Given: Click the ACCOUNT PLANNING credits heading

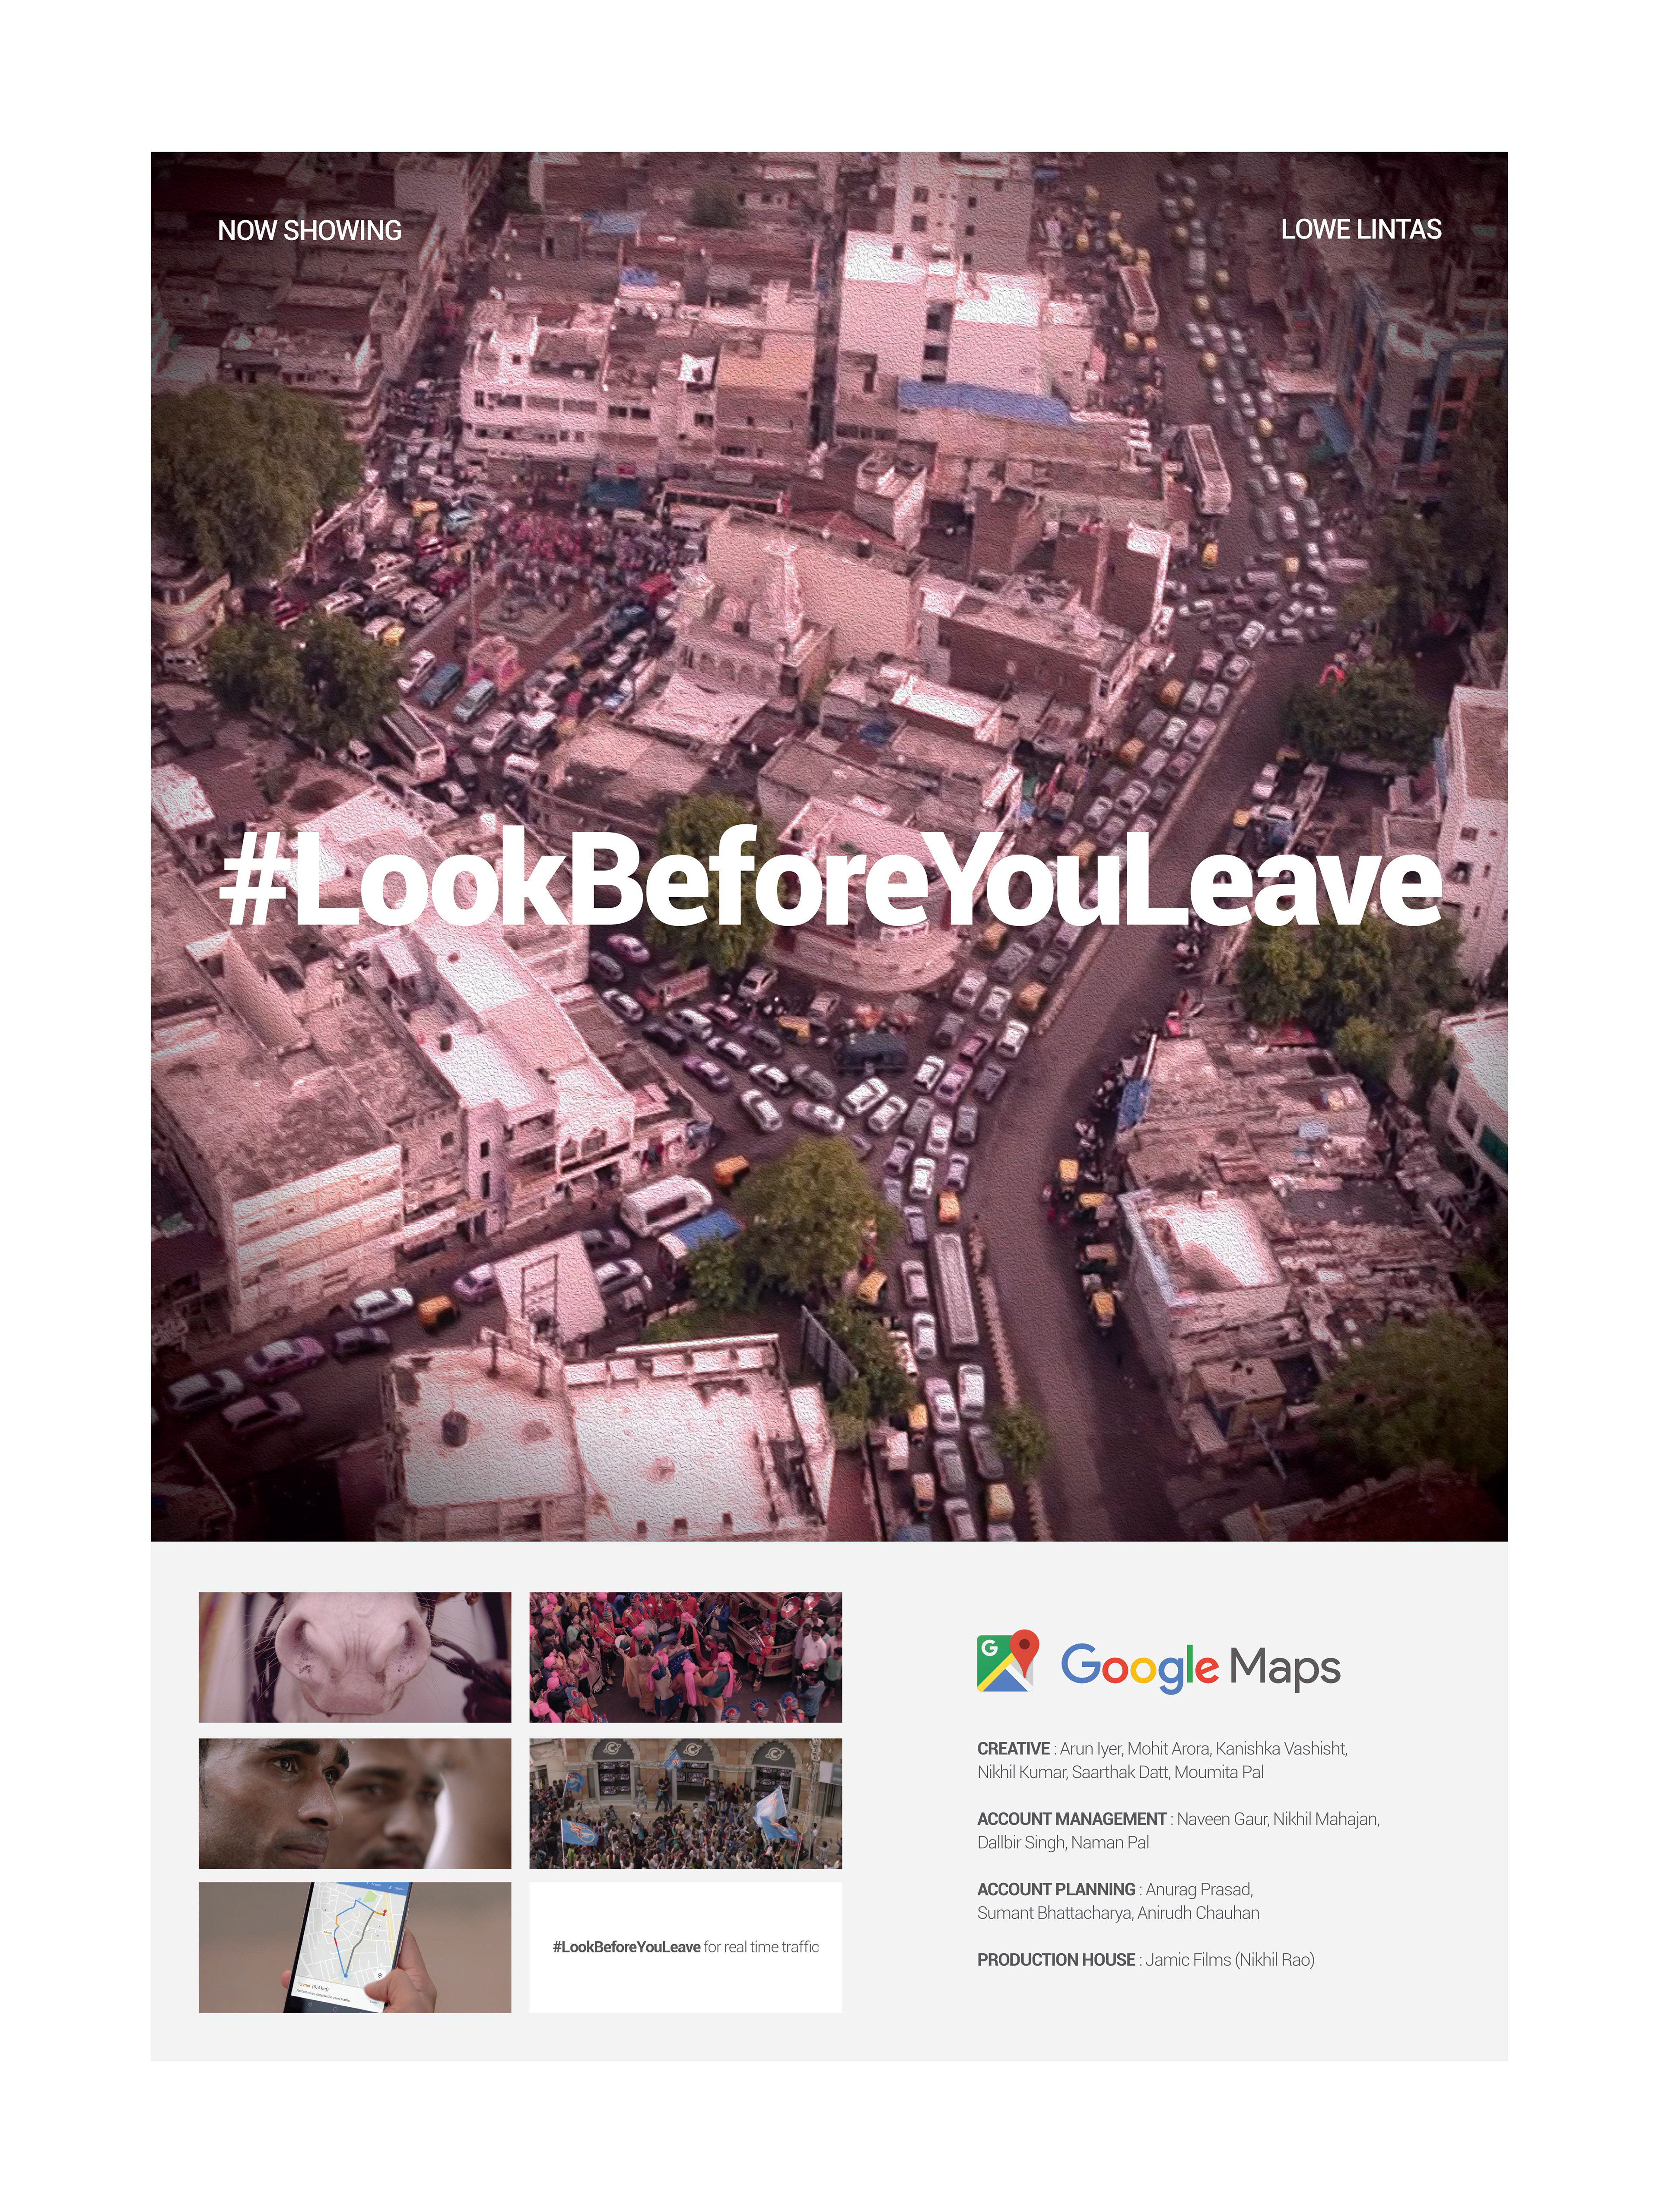Looking at the screenshot, I should pos(1056,1889).
